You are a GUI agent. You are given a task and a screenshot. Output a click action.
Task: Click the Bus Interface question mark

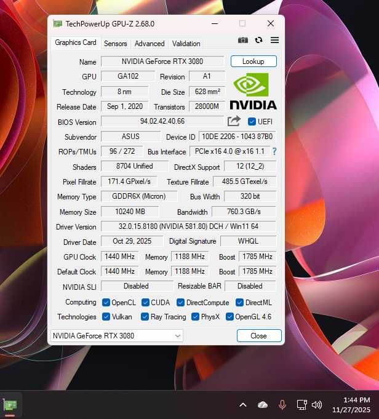274,151
